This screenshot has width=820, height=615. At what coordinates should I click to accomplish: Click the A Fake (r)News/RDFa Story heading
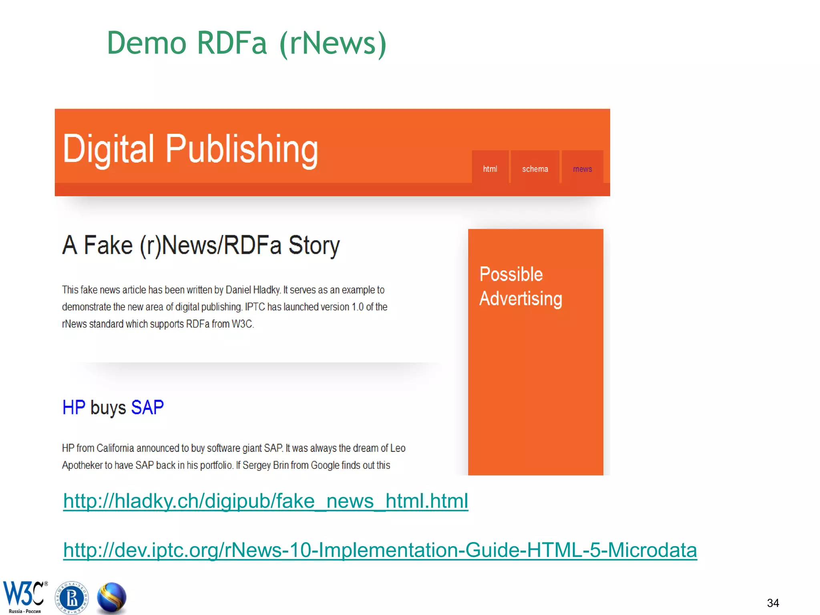[201, 245]
